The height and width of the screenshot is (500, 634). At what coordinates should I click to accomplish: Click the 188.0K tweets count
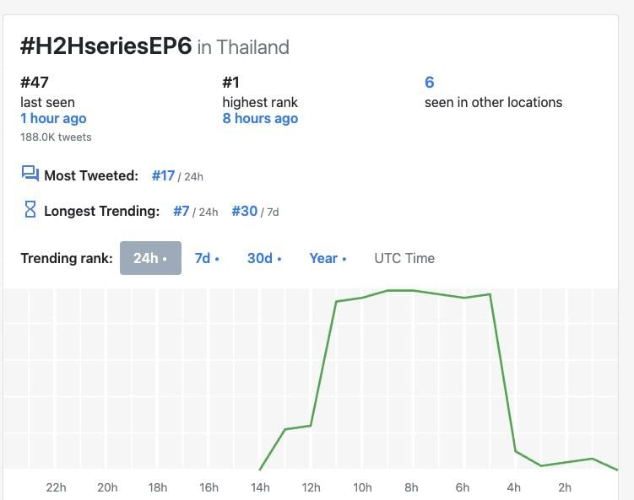[56, 137]
